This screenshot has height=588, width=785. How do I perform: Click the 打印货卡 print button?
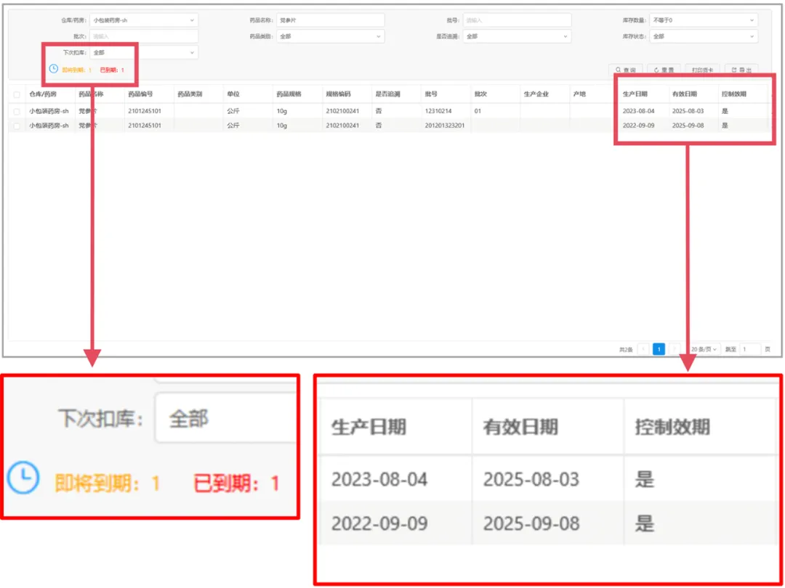pos(702,70)
